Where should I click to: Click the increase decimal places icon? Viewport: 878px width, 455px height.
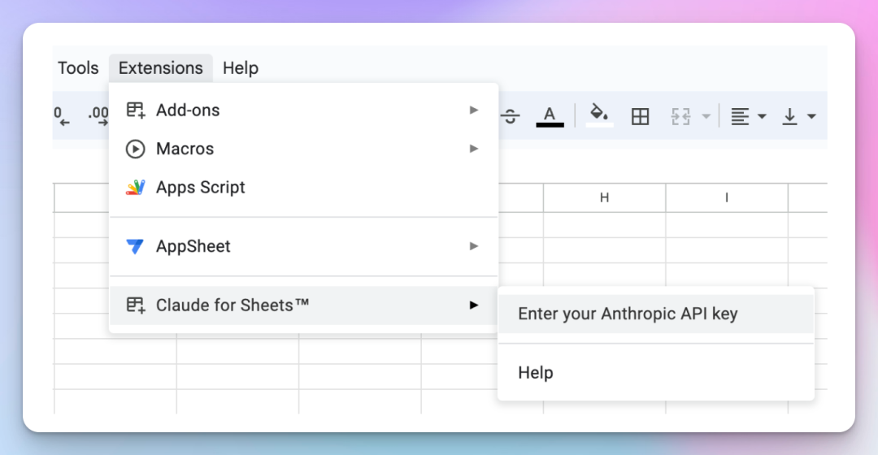click(x=98, y=117)
